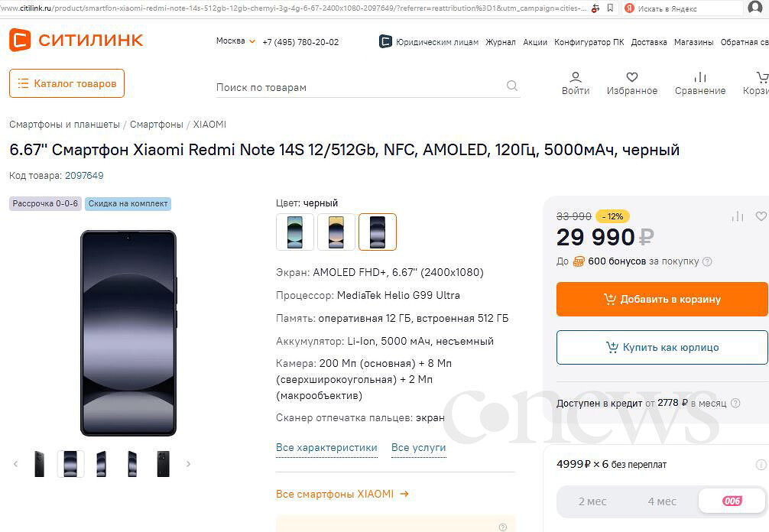Expand the Москва city dropdown
Viewport: 769px width, 532px height.
tap(236, 41)
